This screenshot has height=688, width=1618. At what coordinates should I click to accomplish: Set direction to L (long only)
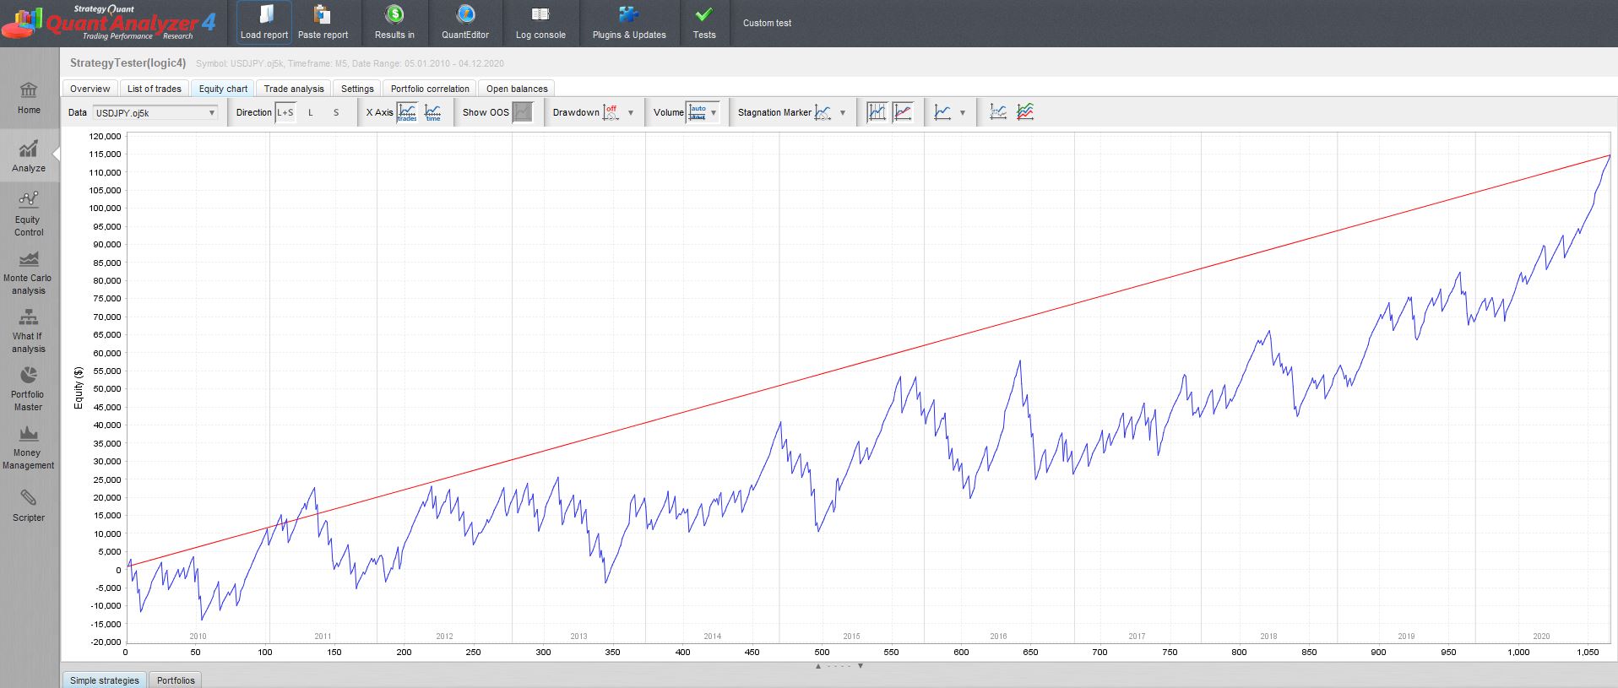311,112
